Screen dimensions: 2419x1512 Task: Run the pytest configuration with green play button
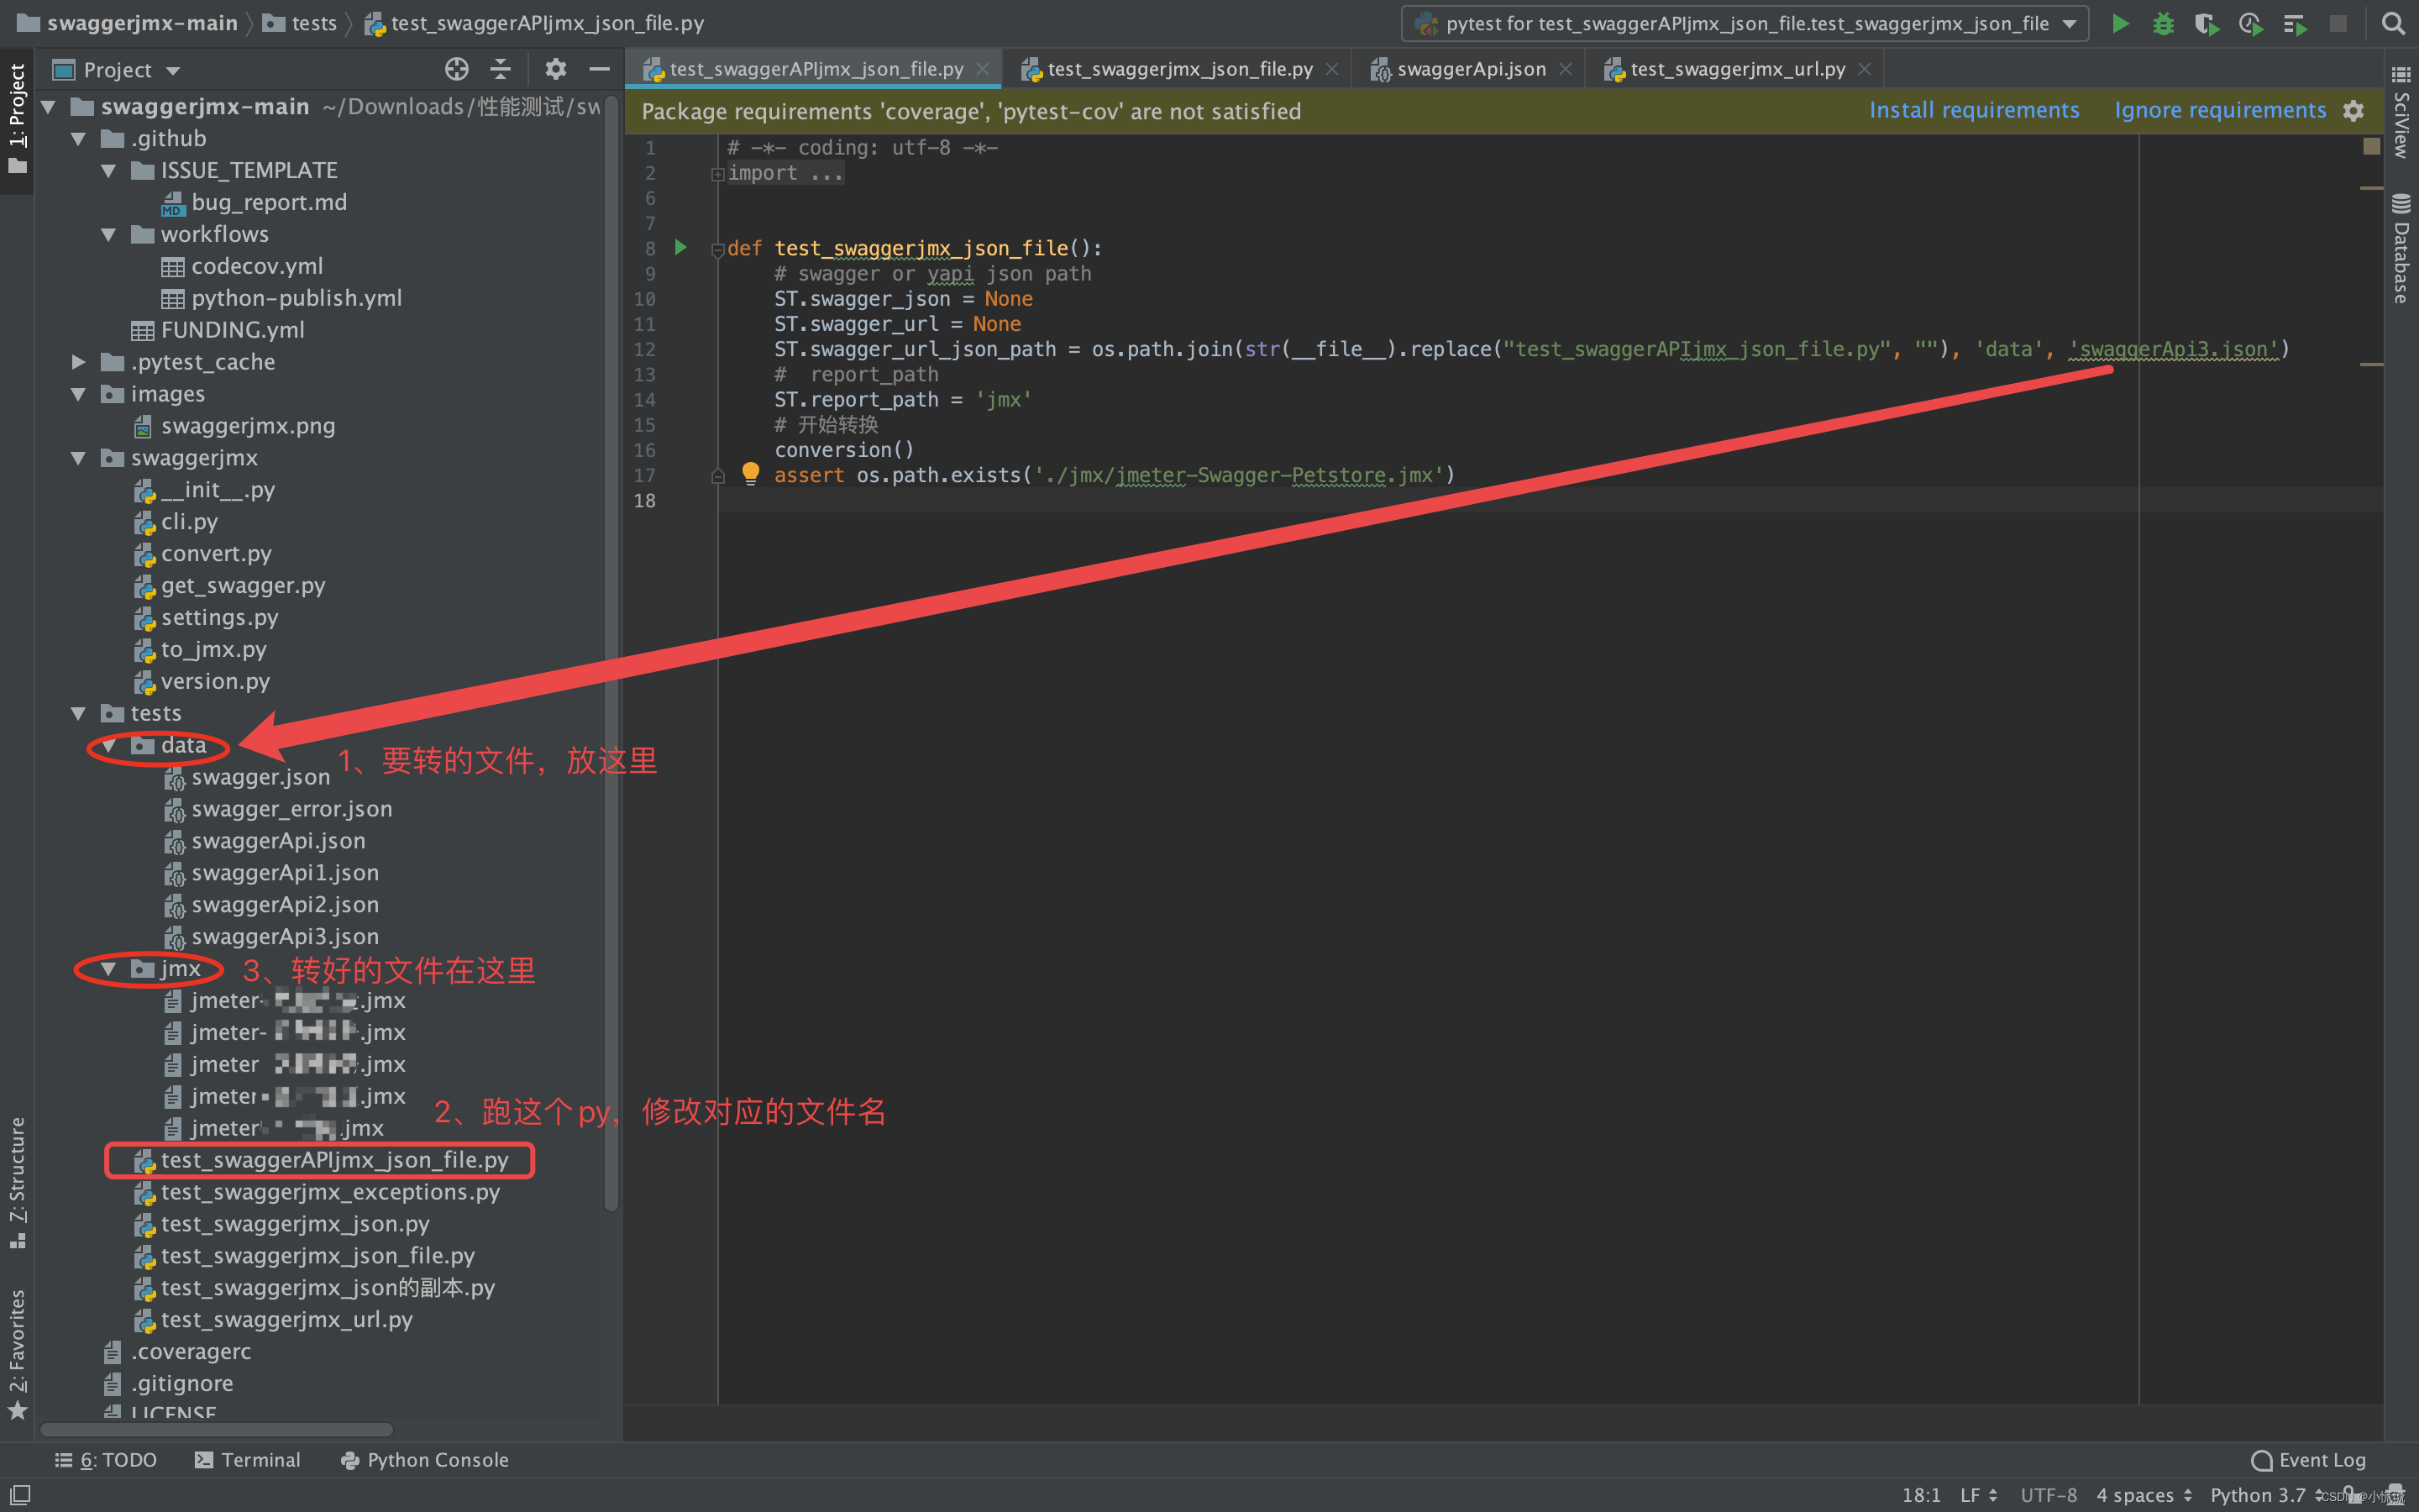coord(2119,23)
